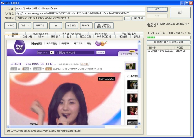Image resolution: width=194 pixels, height=138 pixels.
Task: Click the 스크랩 badge under the title
Action: click(37, 69)
